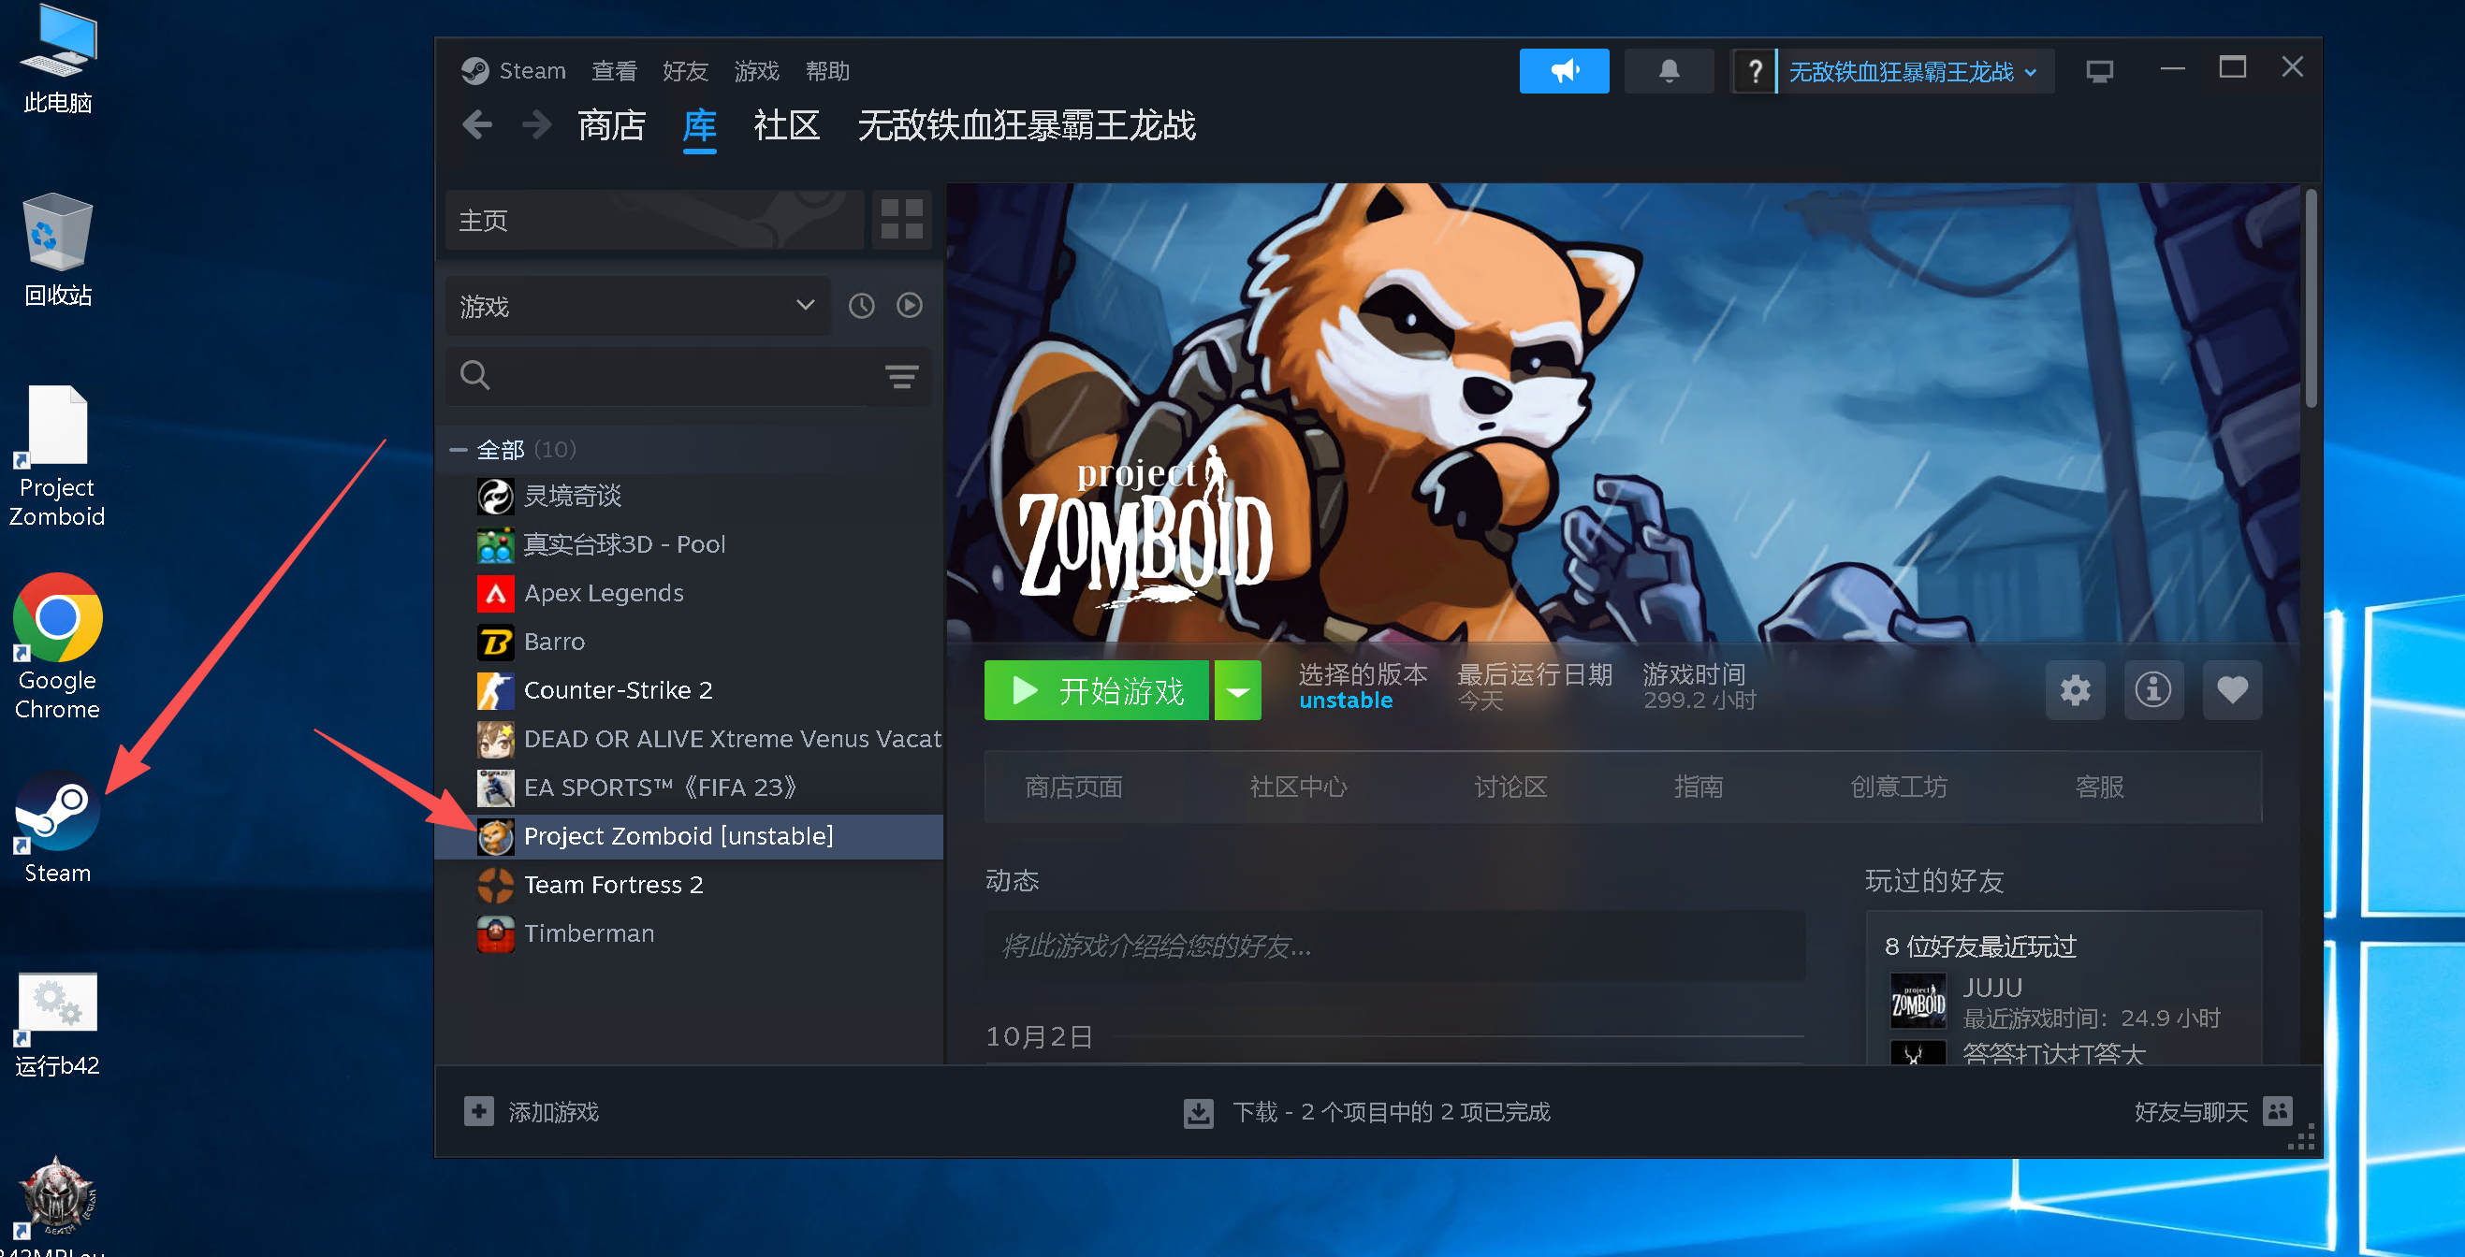Screen dimensions: 2465x1257
Task: Switch to Big Picture mode icon
Action: coord(2099,72)
